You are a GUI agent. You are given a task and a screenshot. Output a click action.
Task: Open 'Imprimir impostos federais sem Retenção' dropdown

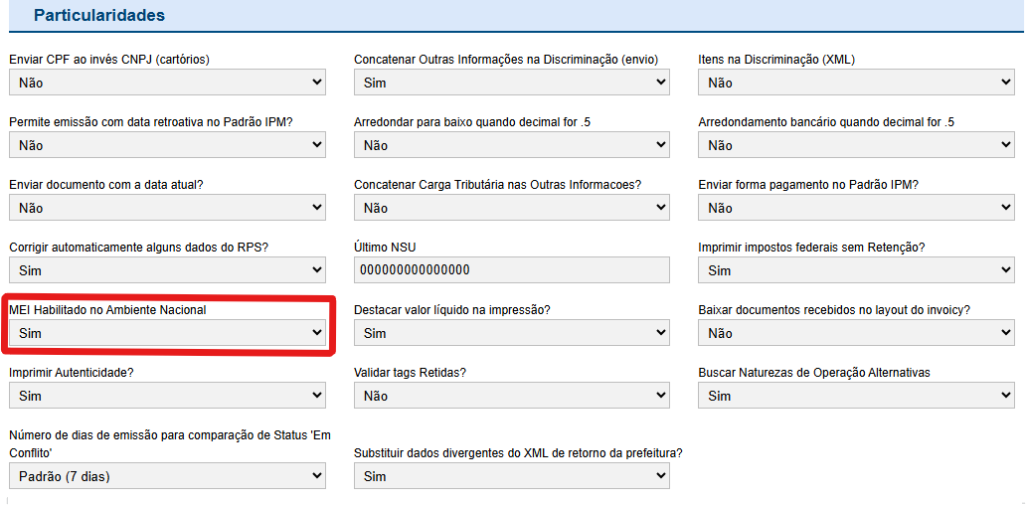pyautogui.click(x=856, y=271)
